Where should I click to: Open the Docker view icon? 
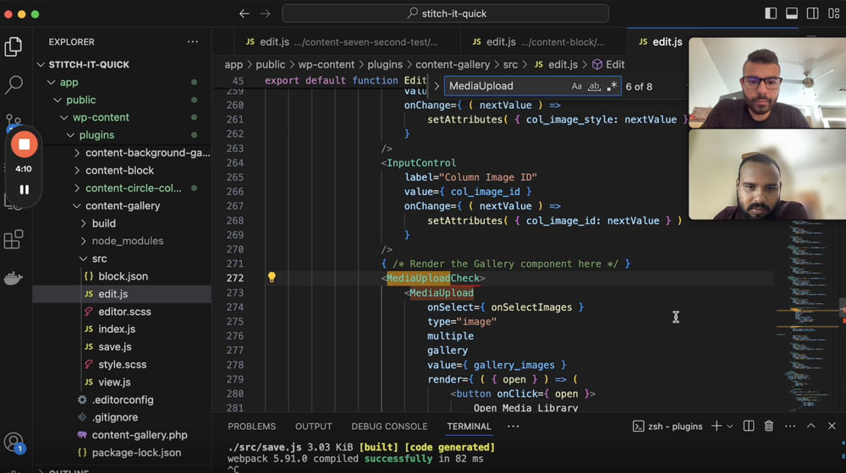tap(14, 278)
